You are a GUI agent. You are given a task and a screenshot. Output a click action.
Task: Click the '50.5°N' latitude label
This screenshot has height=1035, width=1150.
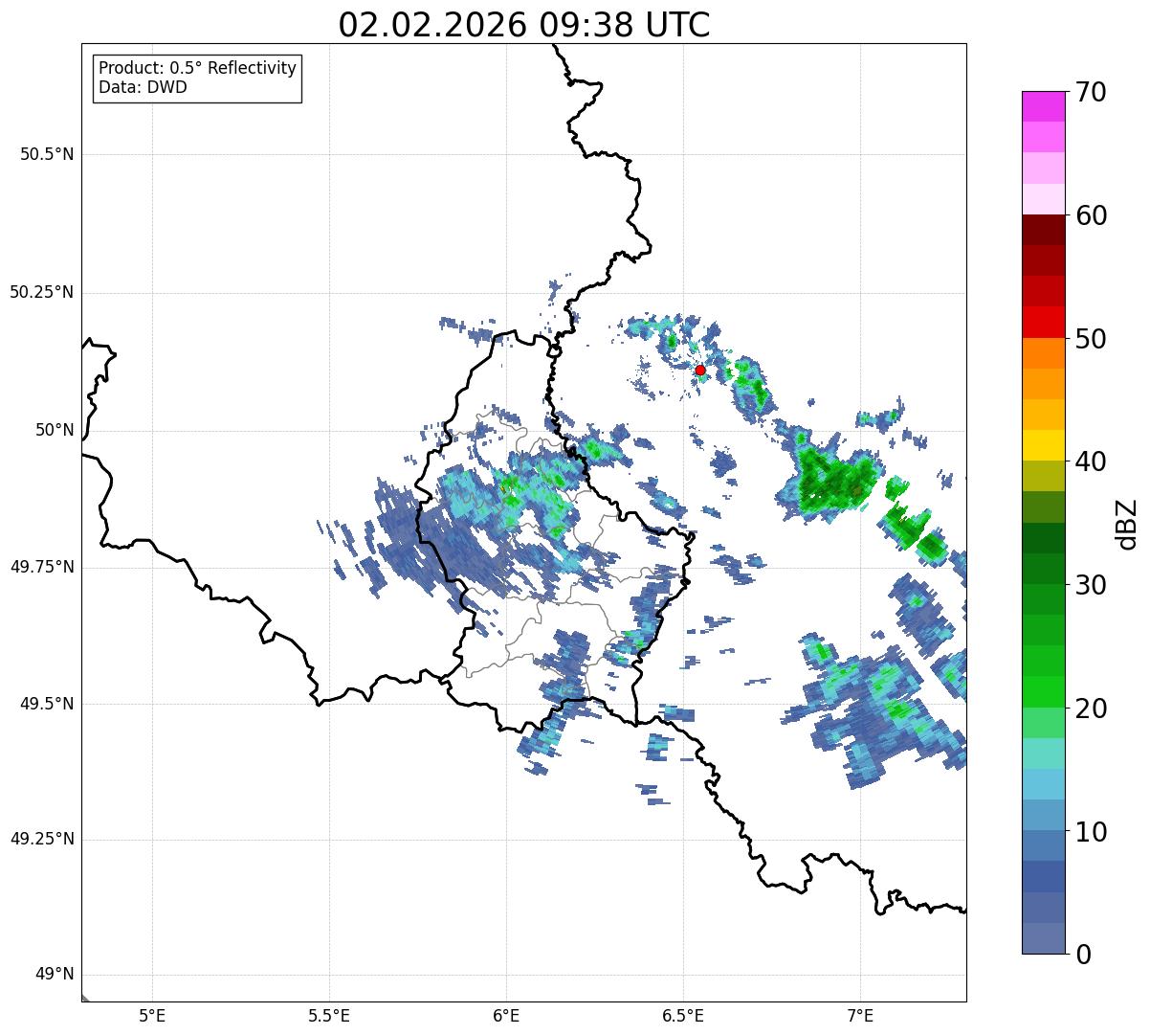pos(47,154)
